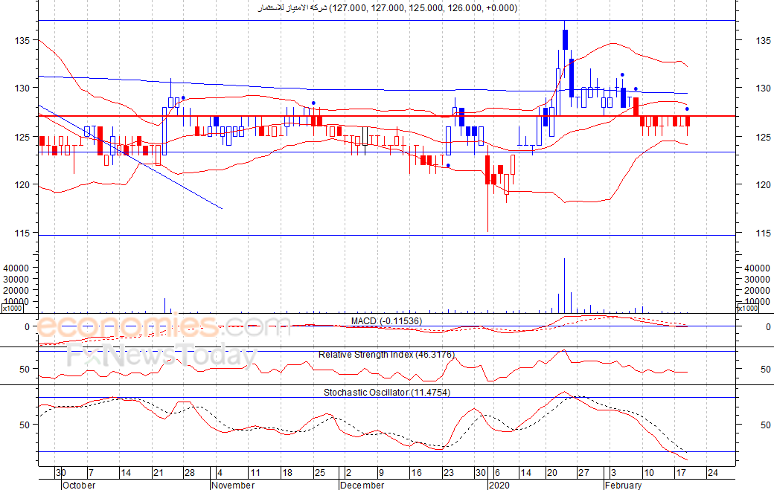This screenshot has height=490, width=774.
Task: Select the Stochastic Oscillator (11.4754) label
Action: coord(386,393)
